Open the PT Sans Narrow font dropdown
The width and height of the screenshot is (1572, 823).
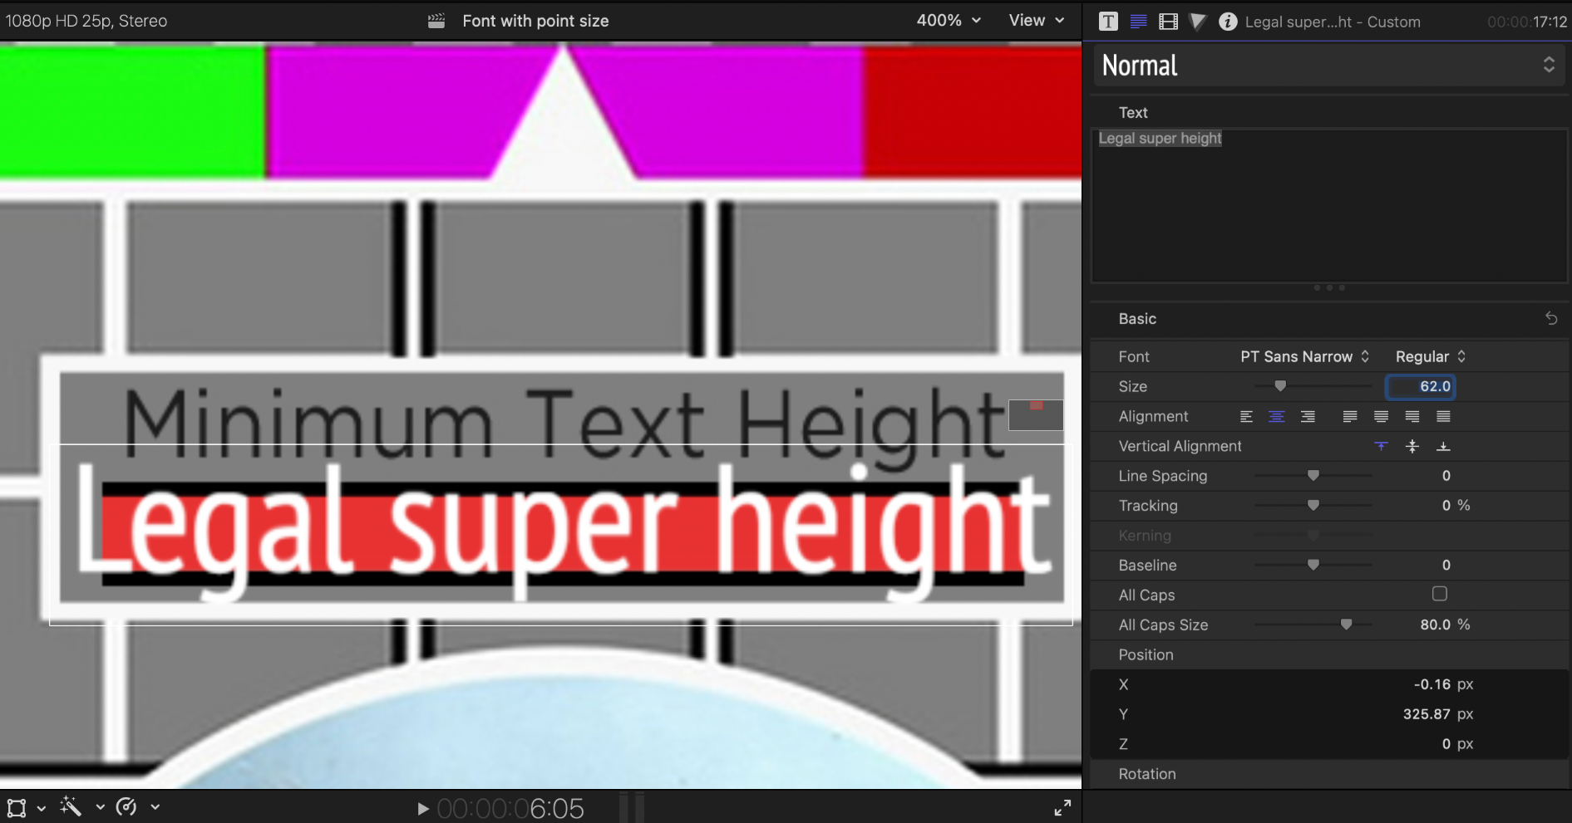pyautogui.click(x=1304, y=356)
